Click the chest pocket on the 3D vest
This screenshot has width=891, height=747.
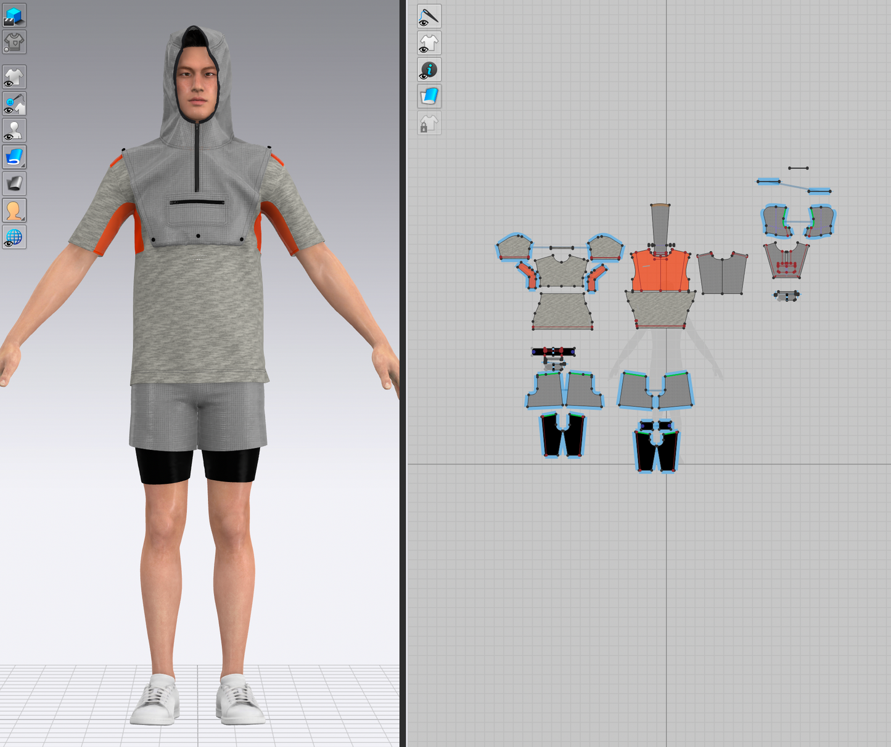pos(197,213)
